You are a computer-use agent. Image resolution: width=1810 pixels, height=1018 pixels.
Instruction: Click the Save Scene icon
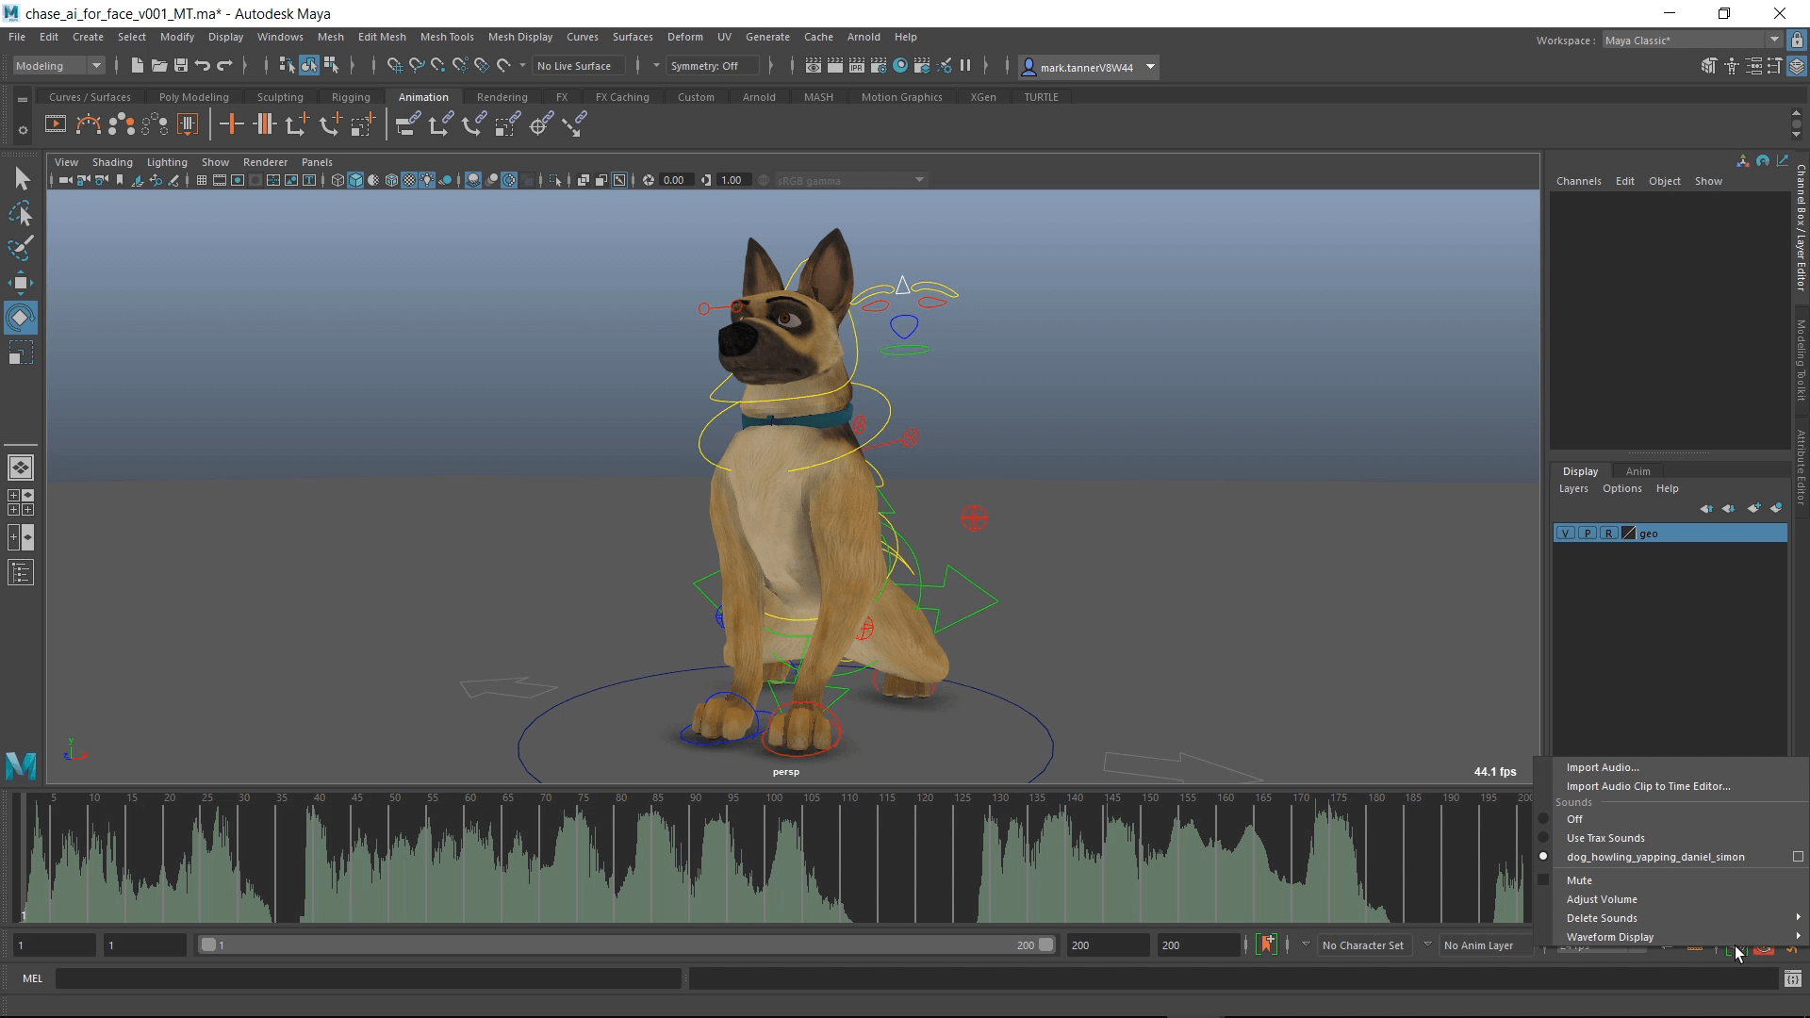180,66
